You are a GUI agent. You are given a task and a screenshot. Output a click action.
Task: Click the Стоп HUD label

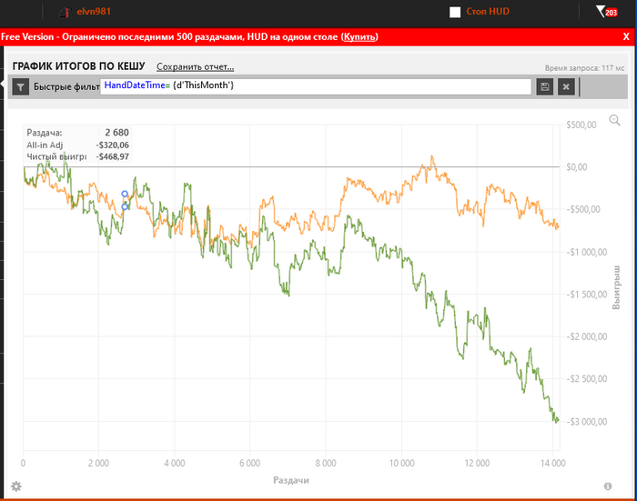pos(488,12)
